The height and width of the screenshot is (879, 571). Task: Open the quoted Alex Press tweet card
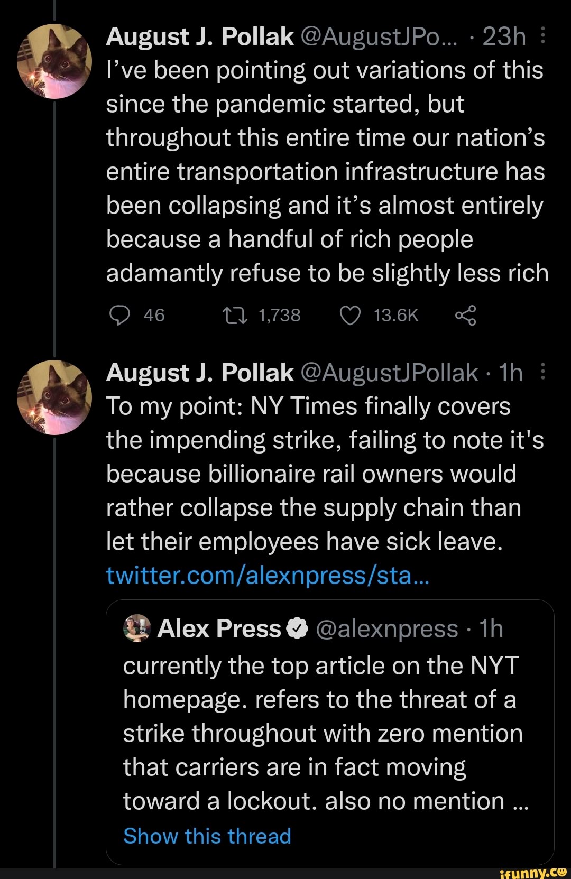tap(326, 729)
